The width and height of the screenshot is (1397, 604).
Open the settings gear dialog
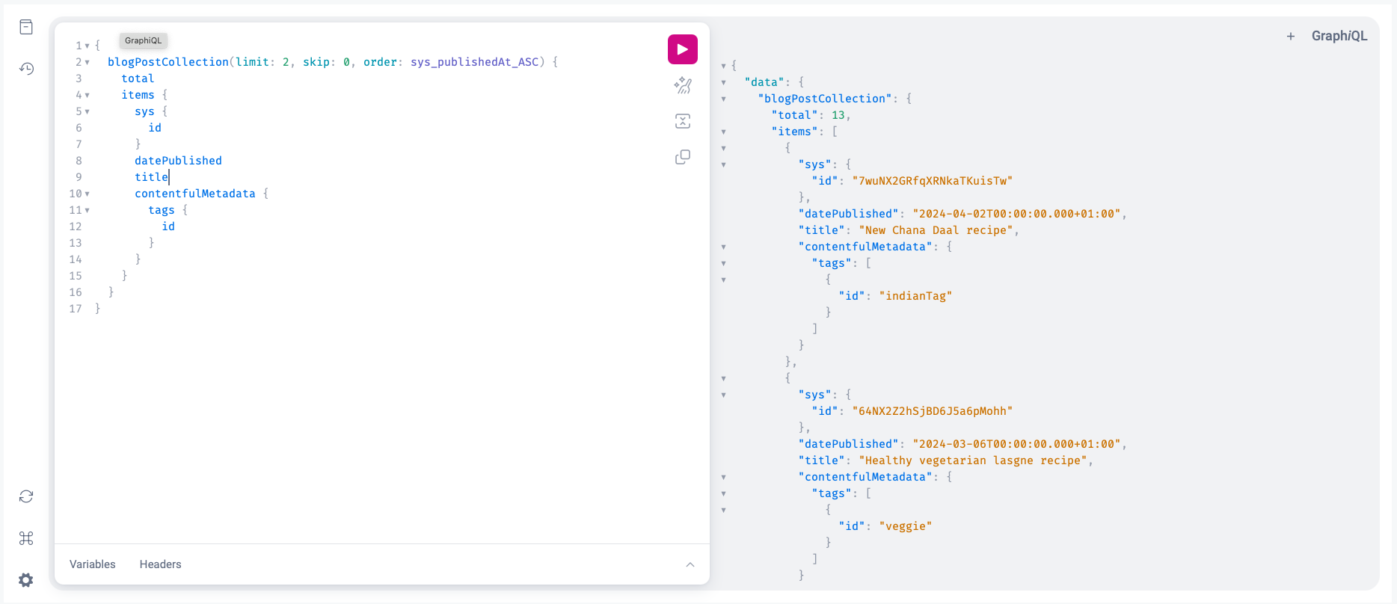pos(26,580)
